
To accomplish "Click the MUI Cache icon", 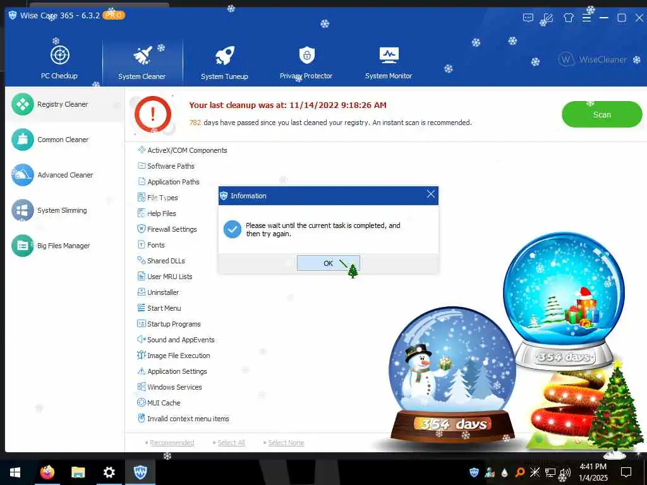I will tap(142, 402).
